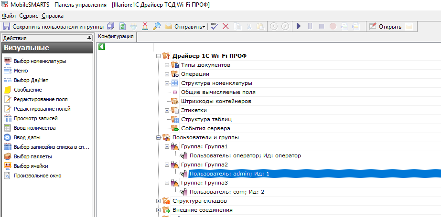The image size is (441, 217).
Task: Select the Меню action
Action: coord(21,71)
